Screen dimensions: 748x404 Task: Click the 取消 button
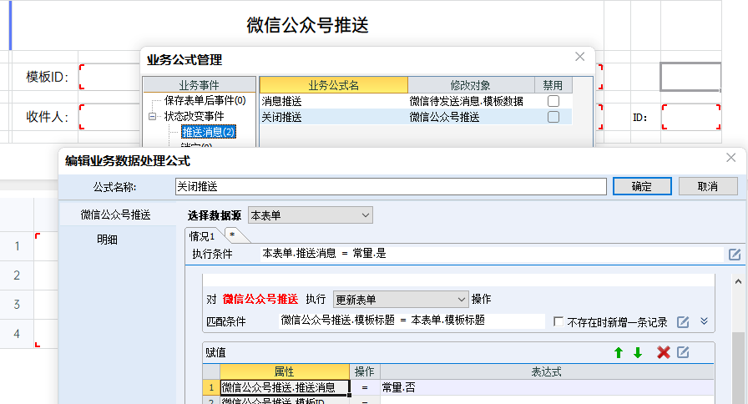coord(708,186)
